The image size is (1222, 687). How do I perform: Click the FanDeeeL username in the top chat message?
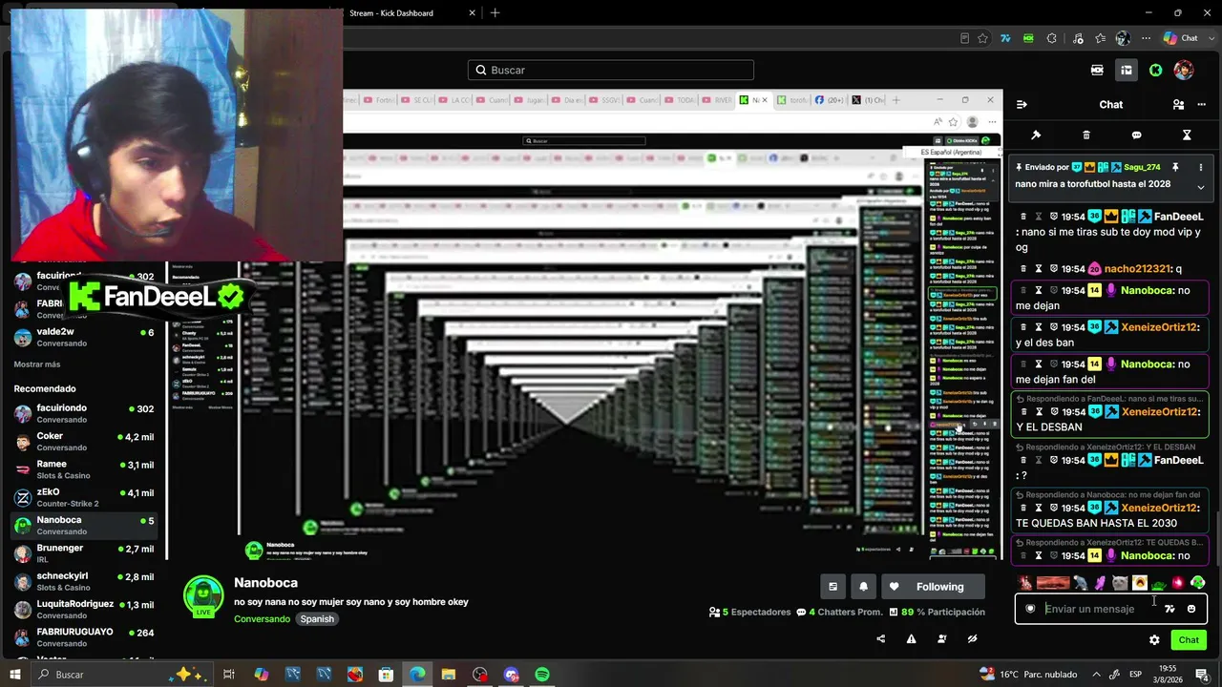[x=1178, y=217]
